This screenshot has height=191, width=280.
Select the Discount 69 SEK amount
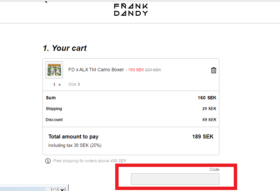tap(209, 120)
